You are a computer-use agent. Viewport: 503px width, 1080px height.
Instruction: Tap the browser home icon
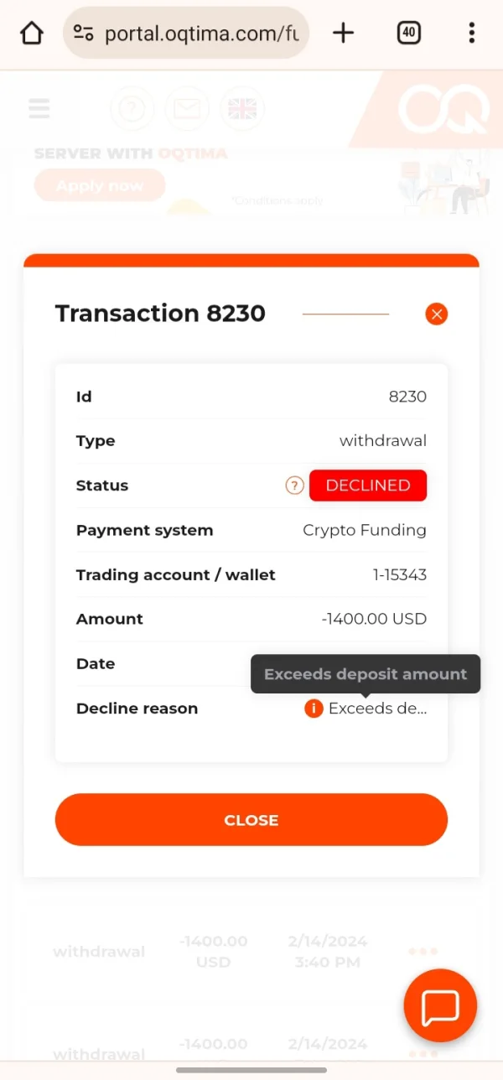pos(32,34)
